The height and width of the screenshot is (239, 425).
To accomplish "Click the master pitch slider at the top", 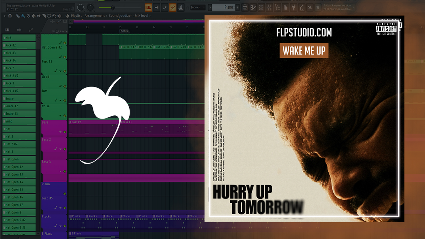I will 113,7.
